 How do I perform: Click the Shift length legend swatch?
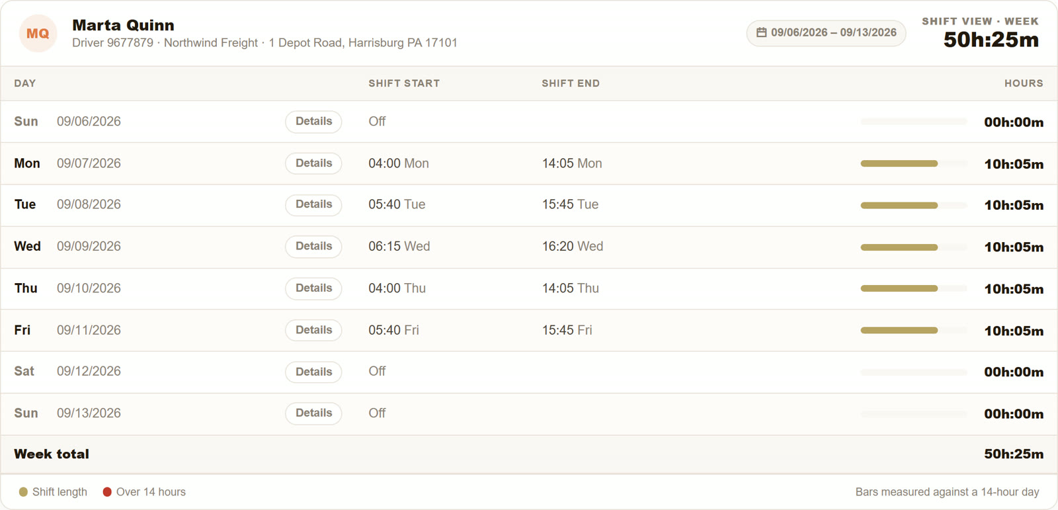(x=23, y=492)
